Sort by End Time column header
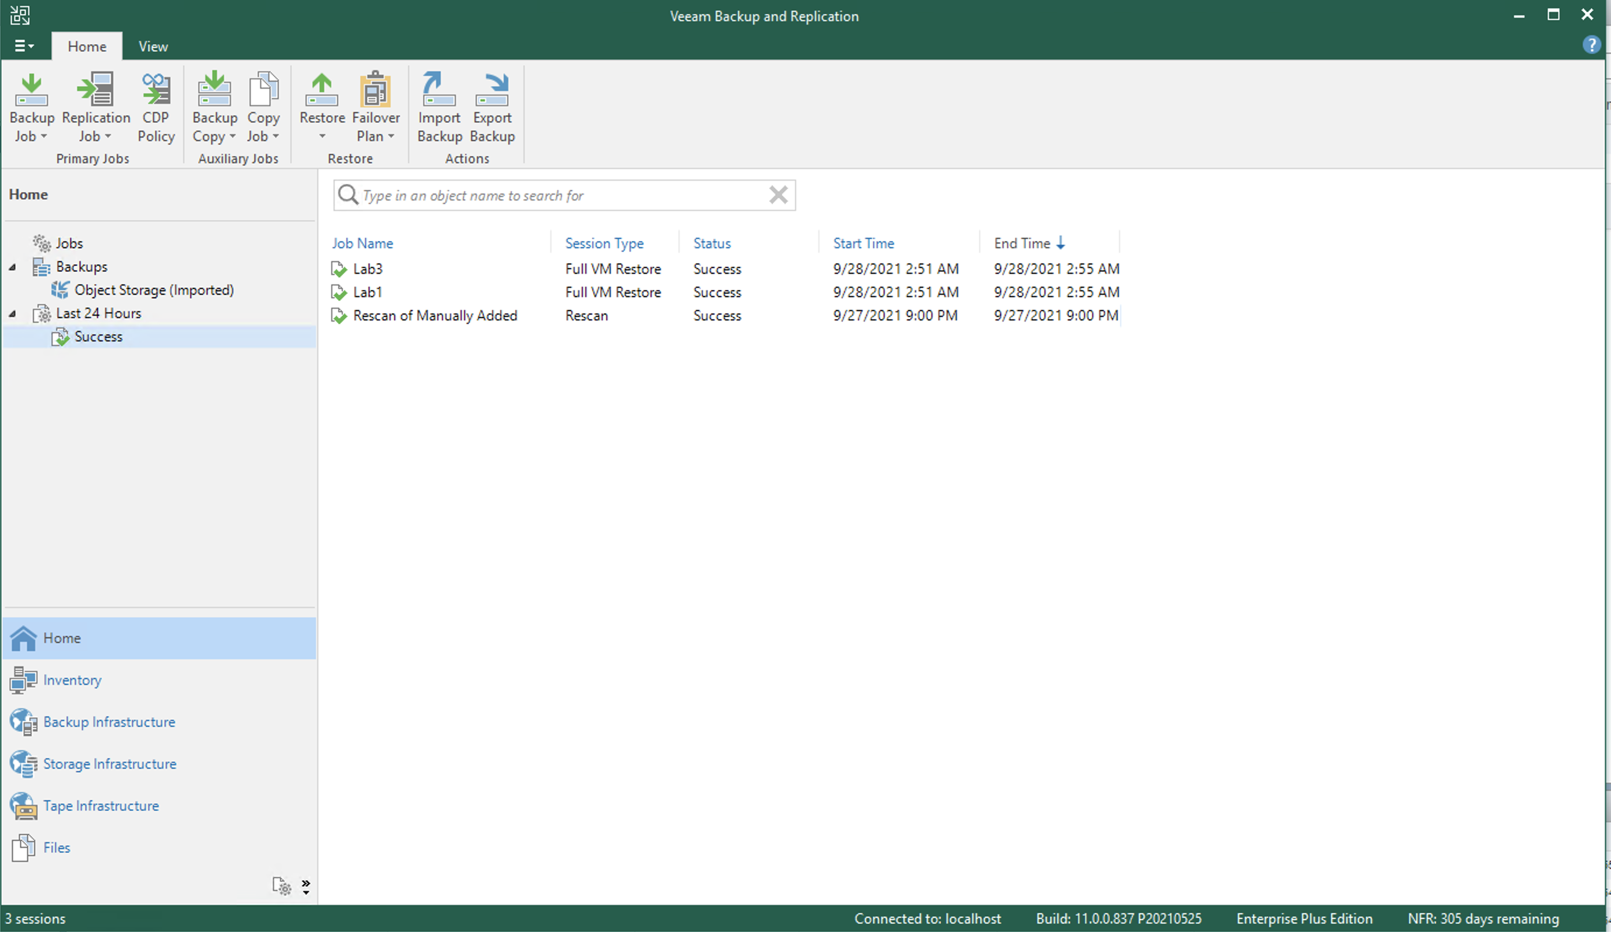 [x=1022, y=243]
